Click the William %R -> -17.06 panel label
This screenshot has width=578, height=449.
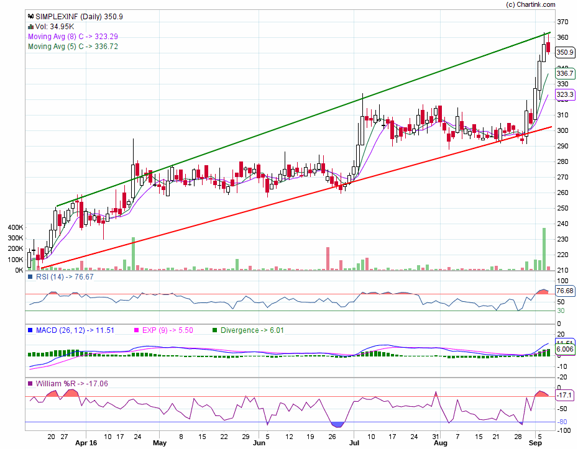coord(70,384)
